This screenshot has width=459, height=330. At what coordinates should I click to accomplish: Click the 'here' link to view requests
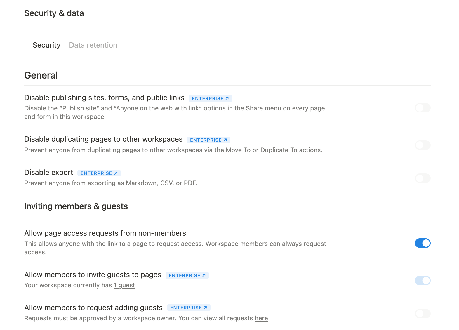pyautogui.click(x=261, y=318)
